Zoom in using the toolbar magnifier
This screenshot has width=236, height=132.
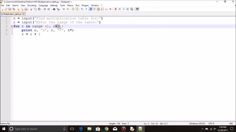point(63,9)
